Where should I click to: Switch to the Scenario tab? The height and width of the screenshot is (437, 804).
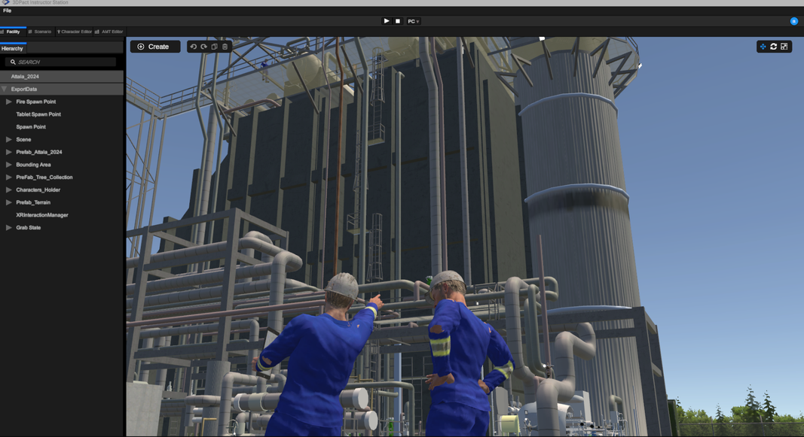point(40,32)
